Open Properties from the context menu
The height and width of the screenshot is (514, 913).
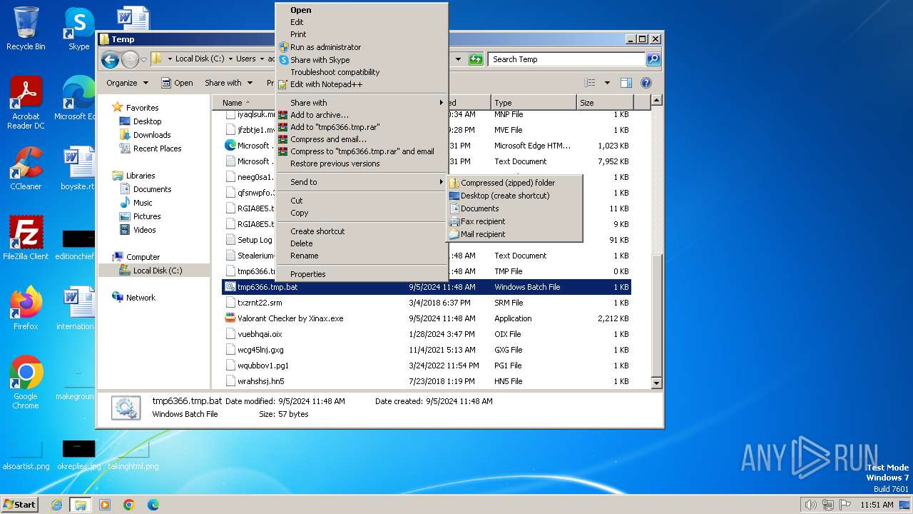pos(362,274)
